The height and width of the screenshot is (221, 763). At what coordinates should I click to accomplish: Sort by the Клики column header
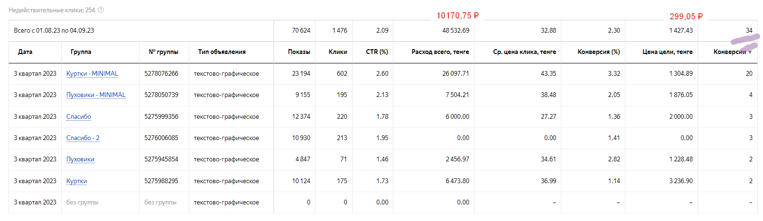337,52
